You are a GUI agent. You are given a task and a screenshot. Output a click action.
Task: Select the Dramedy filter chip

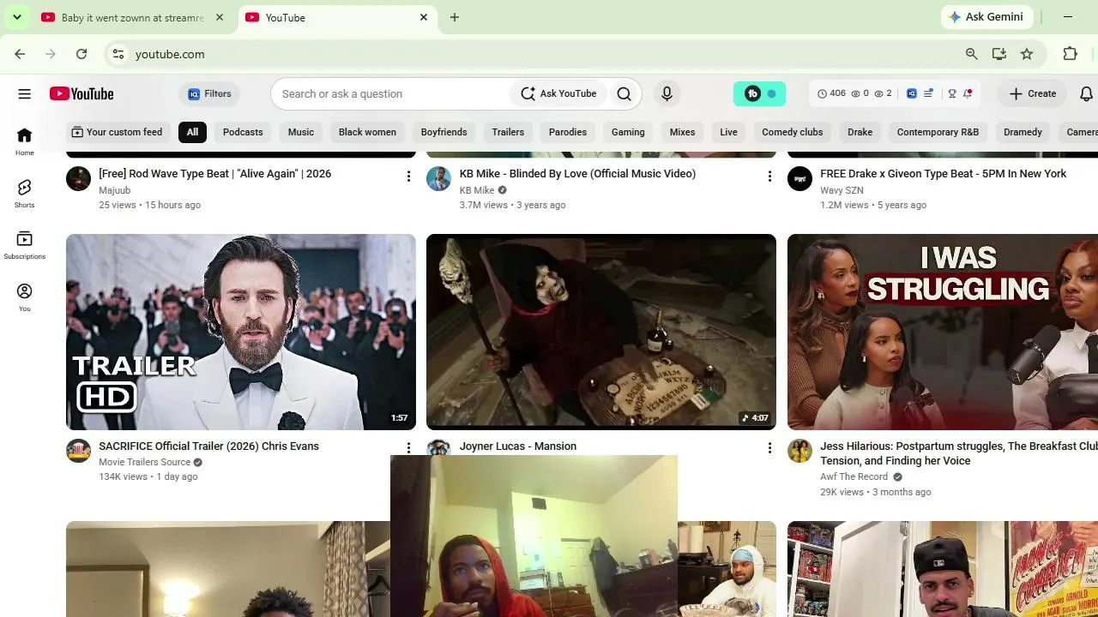click(x=1023, y=132)
